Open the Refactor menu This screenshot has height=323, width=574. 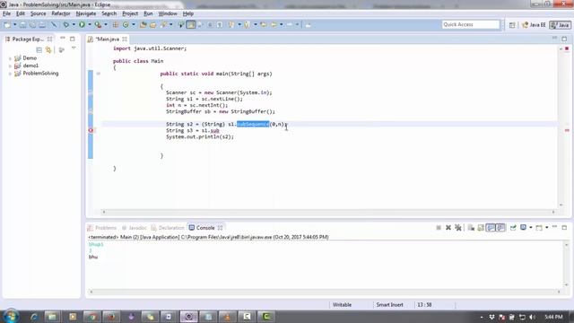pyautogui.click(x=61, y=13)
